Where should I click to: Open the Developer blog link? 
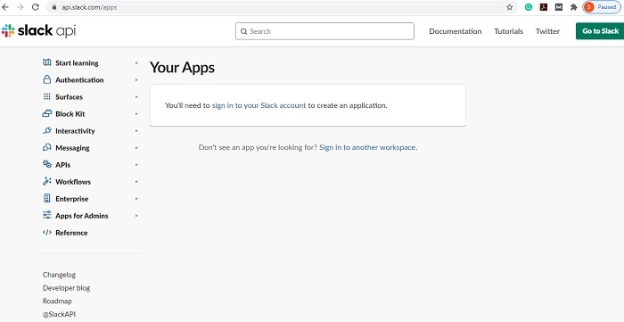pos(67,288)
